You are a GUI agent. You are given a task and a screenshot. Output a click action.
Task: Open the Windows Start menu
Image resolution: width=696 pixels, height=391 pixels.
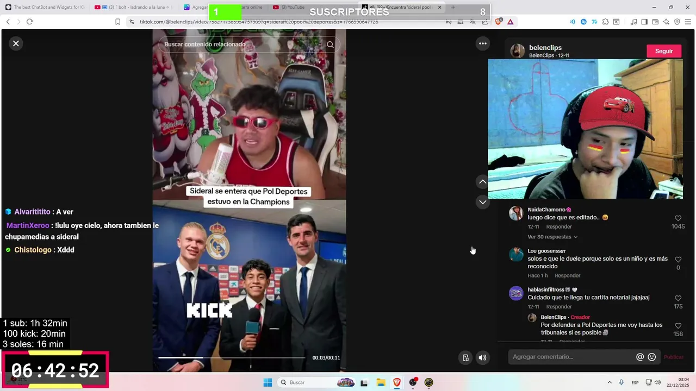pos(268,382)
